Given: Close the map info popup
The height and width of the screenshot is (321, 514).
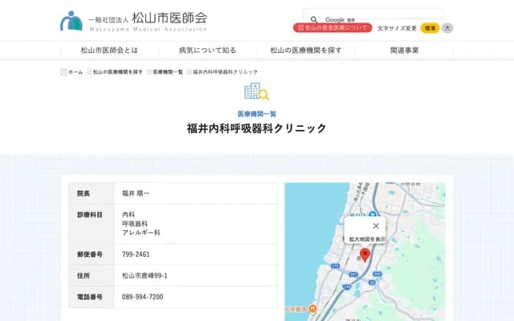Looking at the screenshot, I should [376, 226].
